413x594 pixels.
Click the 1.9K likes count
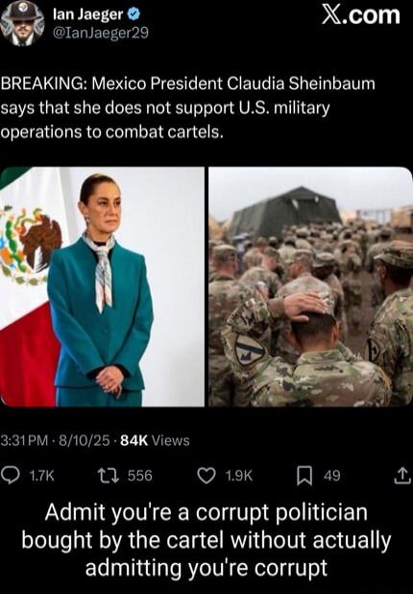click(x=238, y=476)
